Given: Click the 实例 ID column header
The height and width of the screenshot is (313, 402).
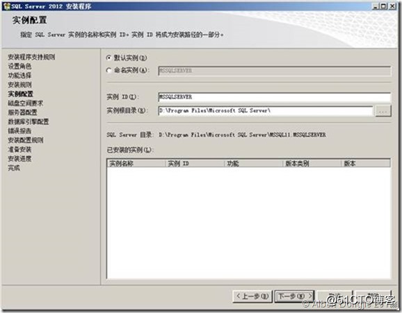Looking at the screenshot, I should click(195, 164).
